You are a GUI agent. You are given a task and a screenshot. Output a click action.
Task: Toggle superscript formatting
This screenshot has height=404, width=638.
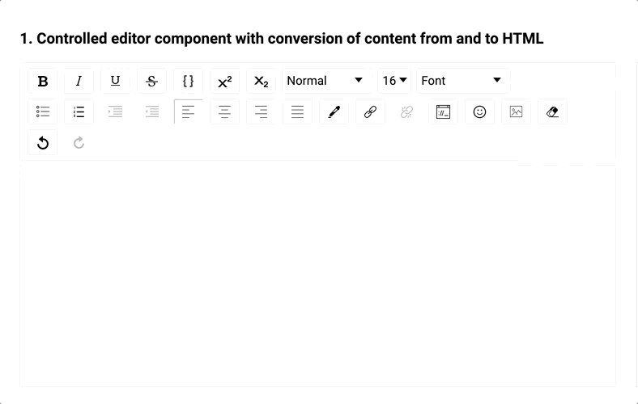click(x=224, y=81)
